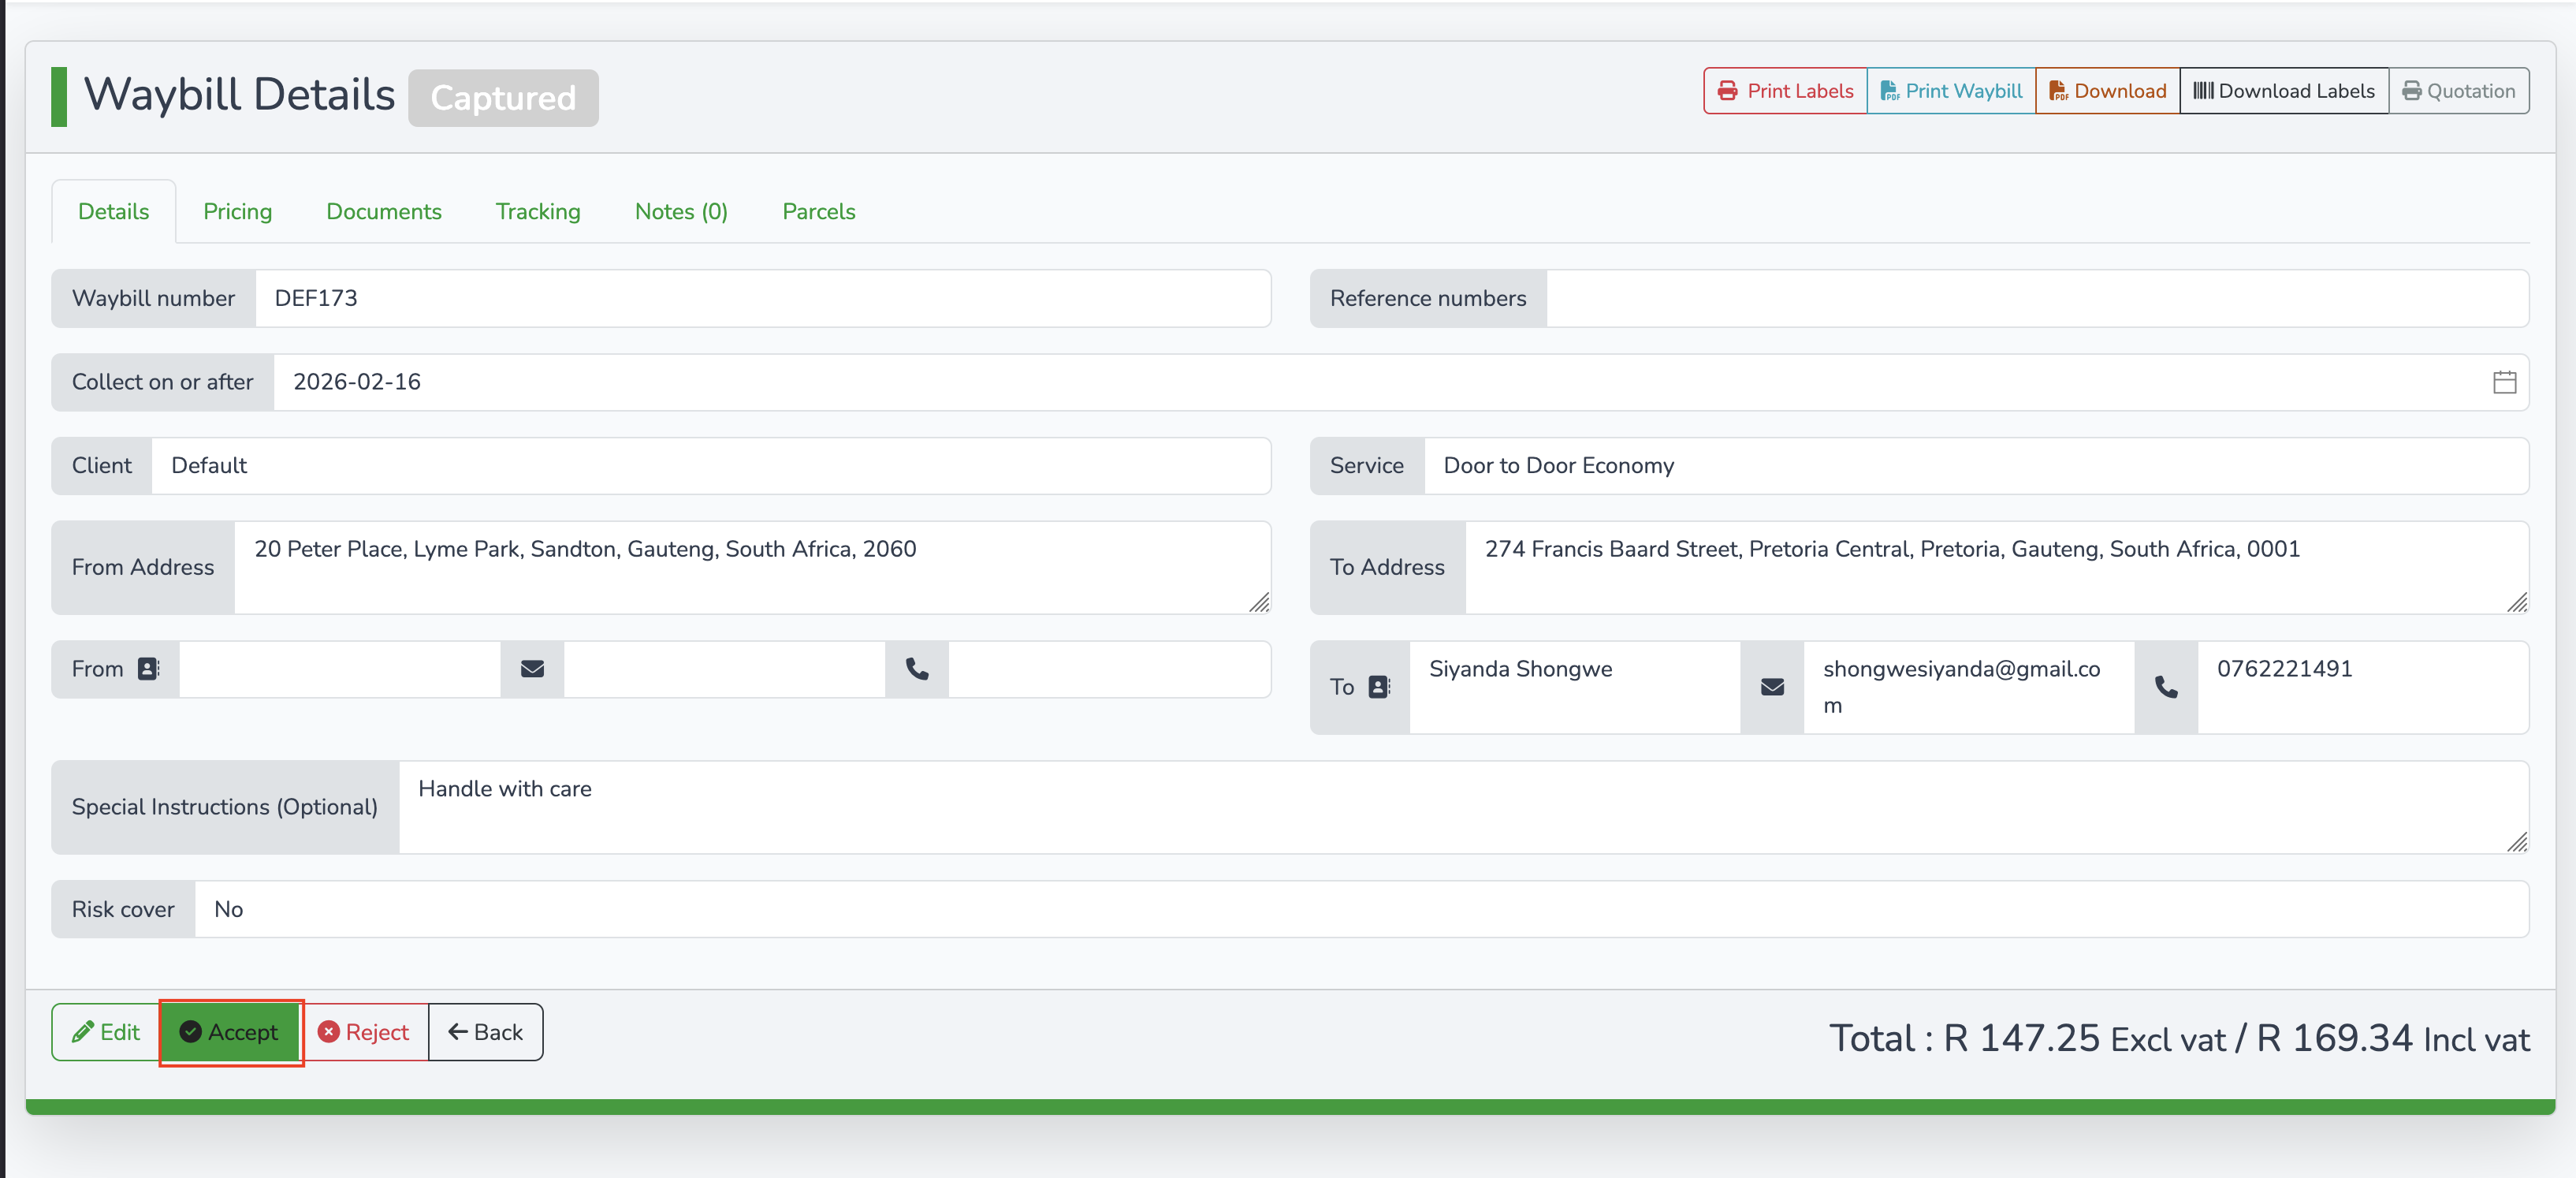
Task: Click the Reference numbers field
Action: click(2037, 298)
